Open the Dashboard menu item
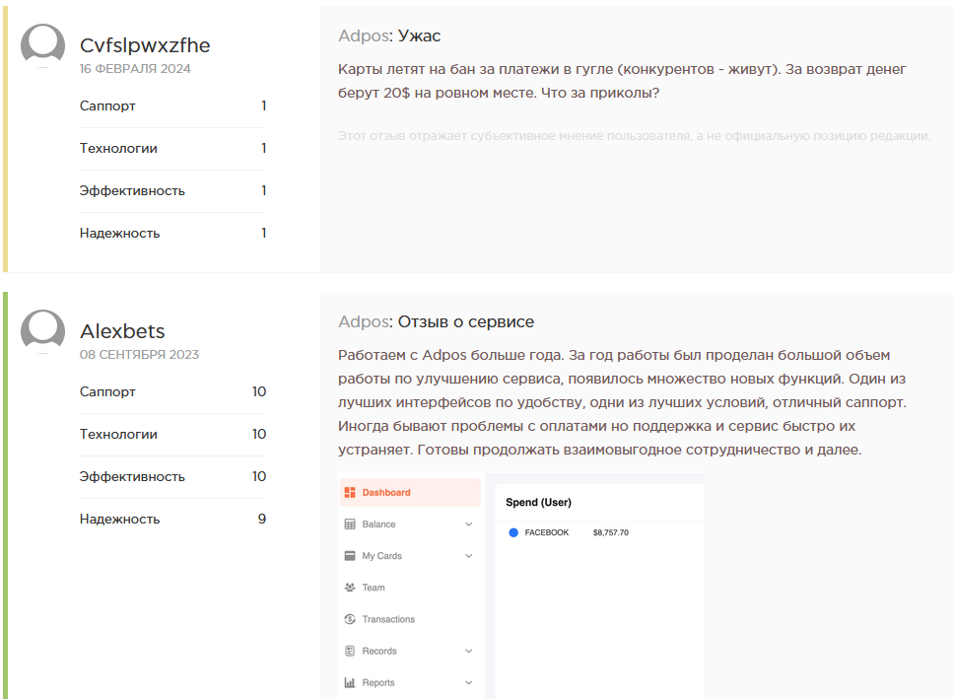Viewport: 954px width, 699px height. click(x=410, y=493)
